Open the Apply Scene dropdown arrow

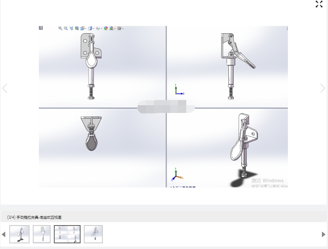[115, 29]
